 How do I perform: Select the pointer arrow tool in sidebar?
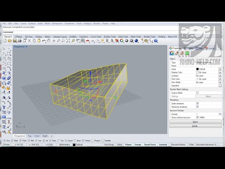tap(4, 49)
